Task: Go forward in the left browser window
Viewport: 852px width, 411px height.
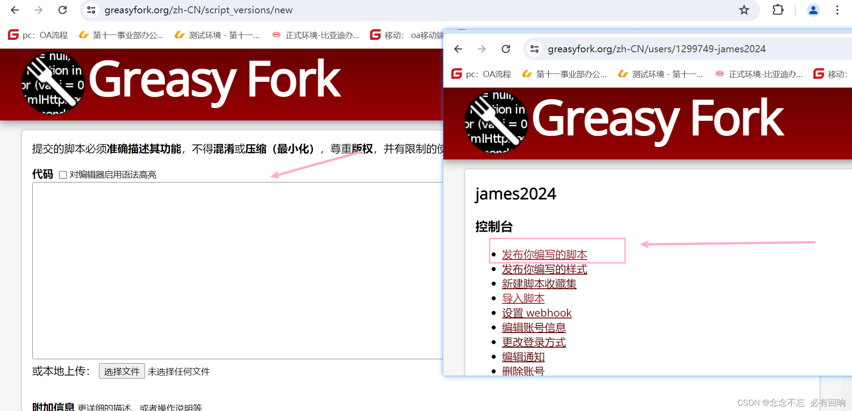Action: [39, 10]
